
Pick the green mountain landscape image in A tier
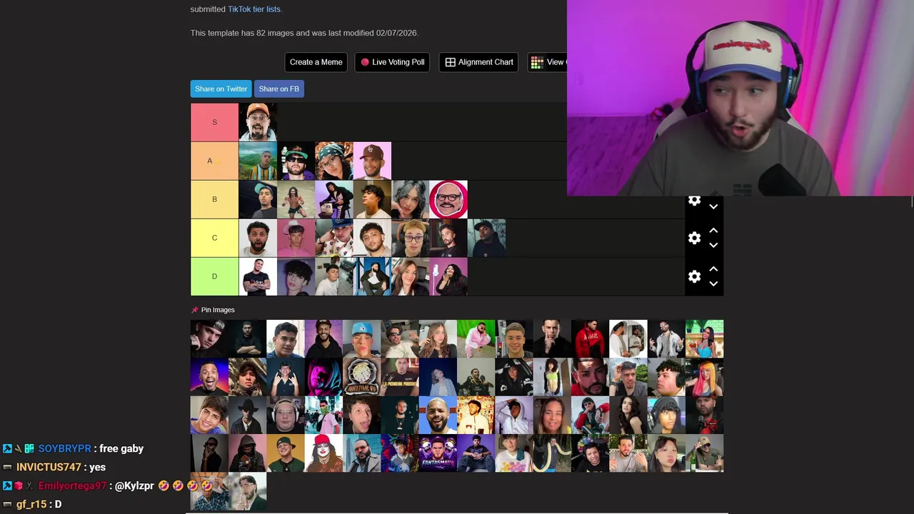(x=258, y=161)
